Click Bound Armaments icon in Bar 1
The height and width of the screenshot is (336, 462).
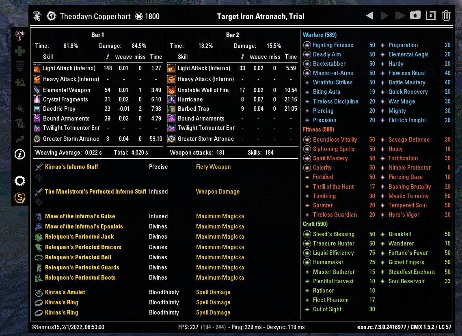coord(37,118)
